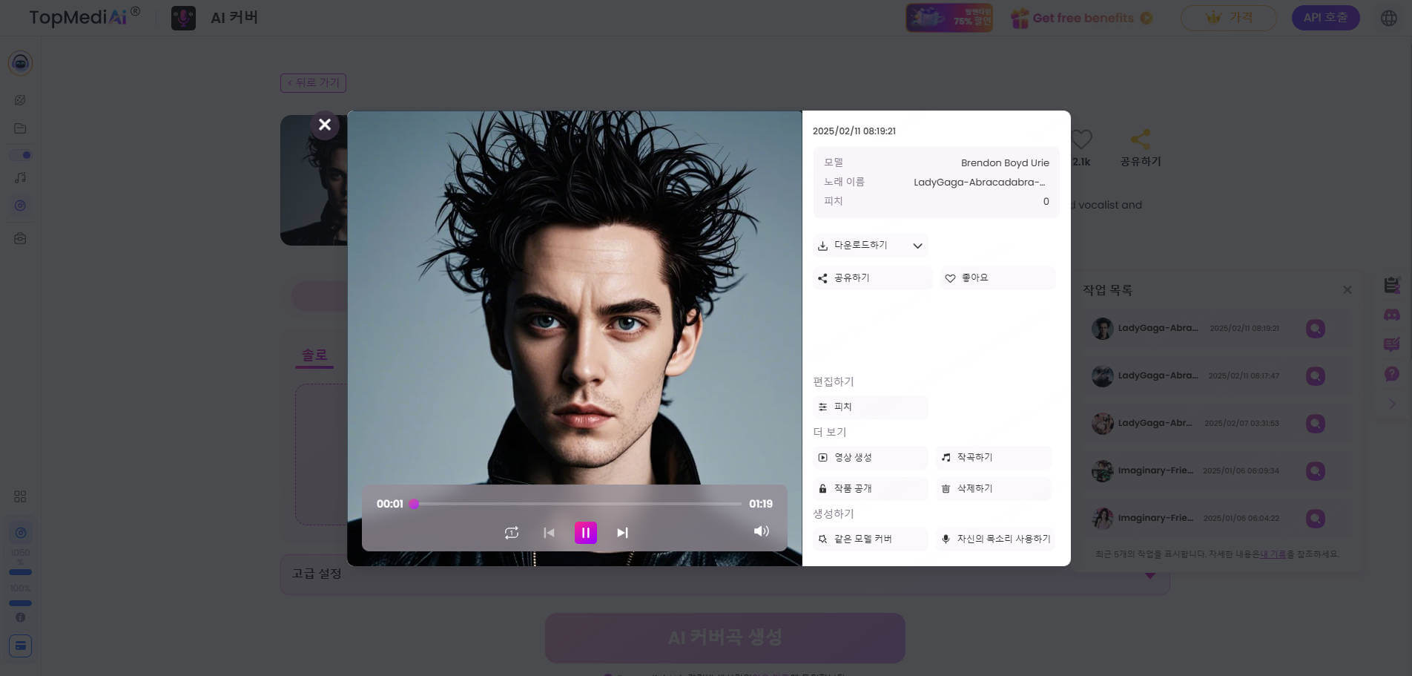Image resolution: width=1412 pixels, height=676 pixels.
Task: Toggle the loop repeat icon
Action: click(x=512, y=533)
